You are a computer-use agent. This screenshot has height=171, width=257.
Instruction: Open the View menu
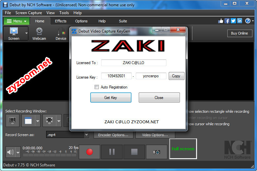click(50, 13)
